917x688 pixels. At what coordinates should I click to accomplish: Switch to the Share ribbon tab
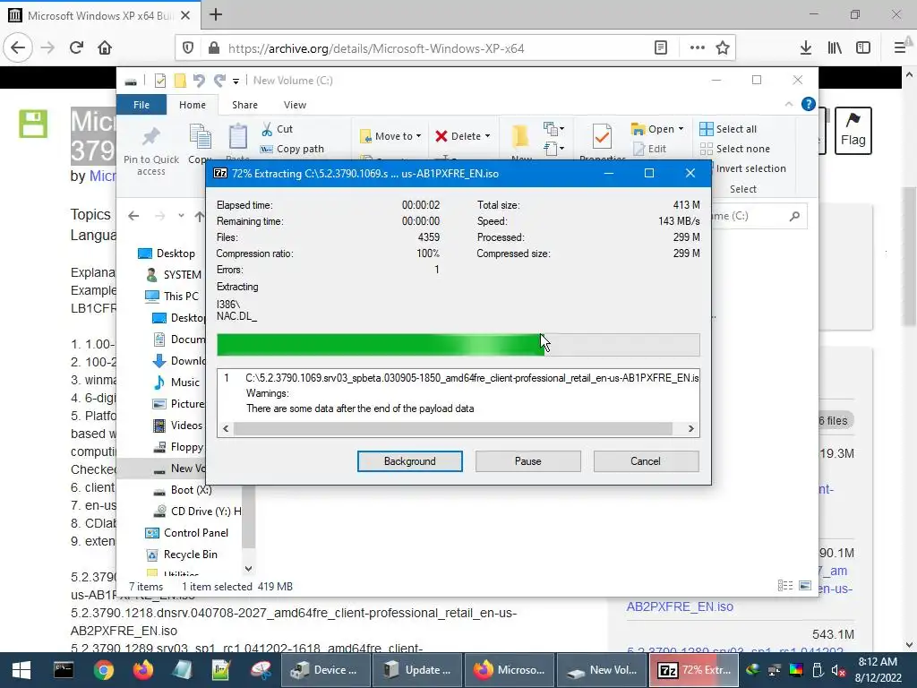point(244,105)
